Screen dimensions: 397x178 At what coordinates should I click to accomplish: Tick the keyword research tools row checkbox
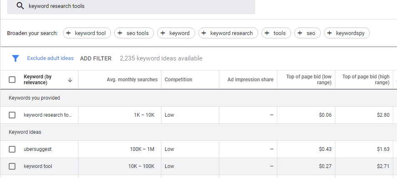pos(12,115)
